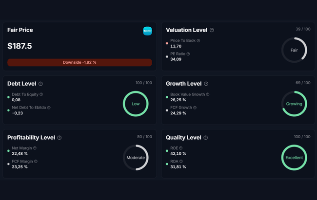This screenshot has height=200, width=317.
Task: Click info icon beside ROE metric
Action: (x=181, y=148)
